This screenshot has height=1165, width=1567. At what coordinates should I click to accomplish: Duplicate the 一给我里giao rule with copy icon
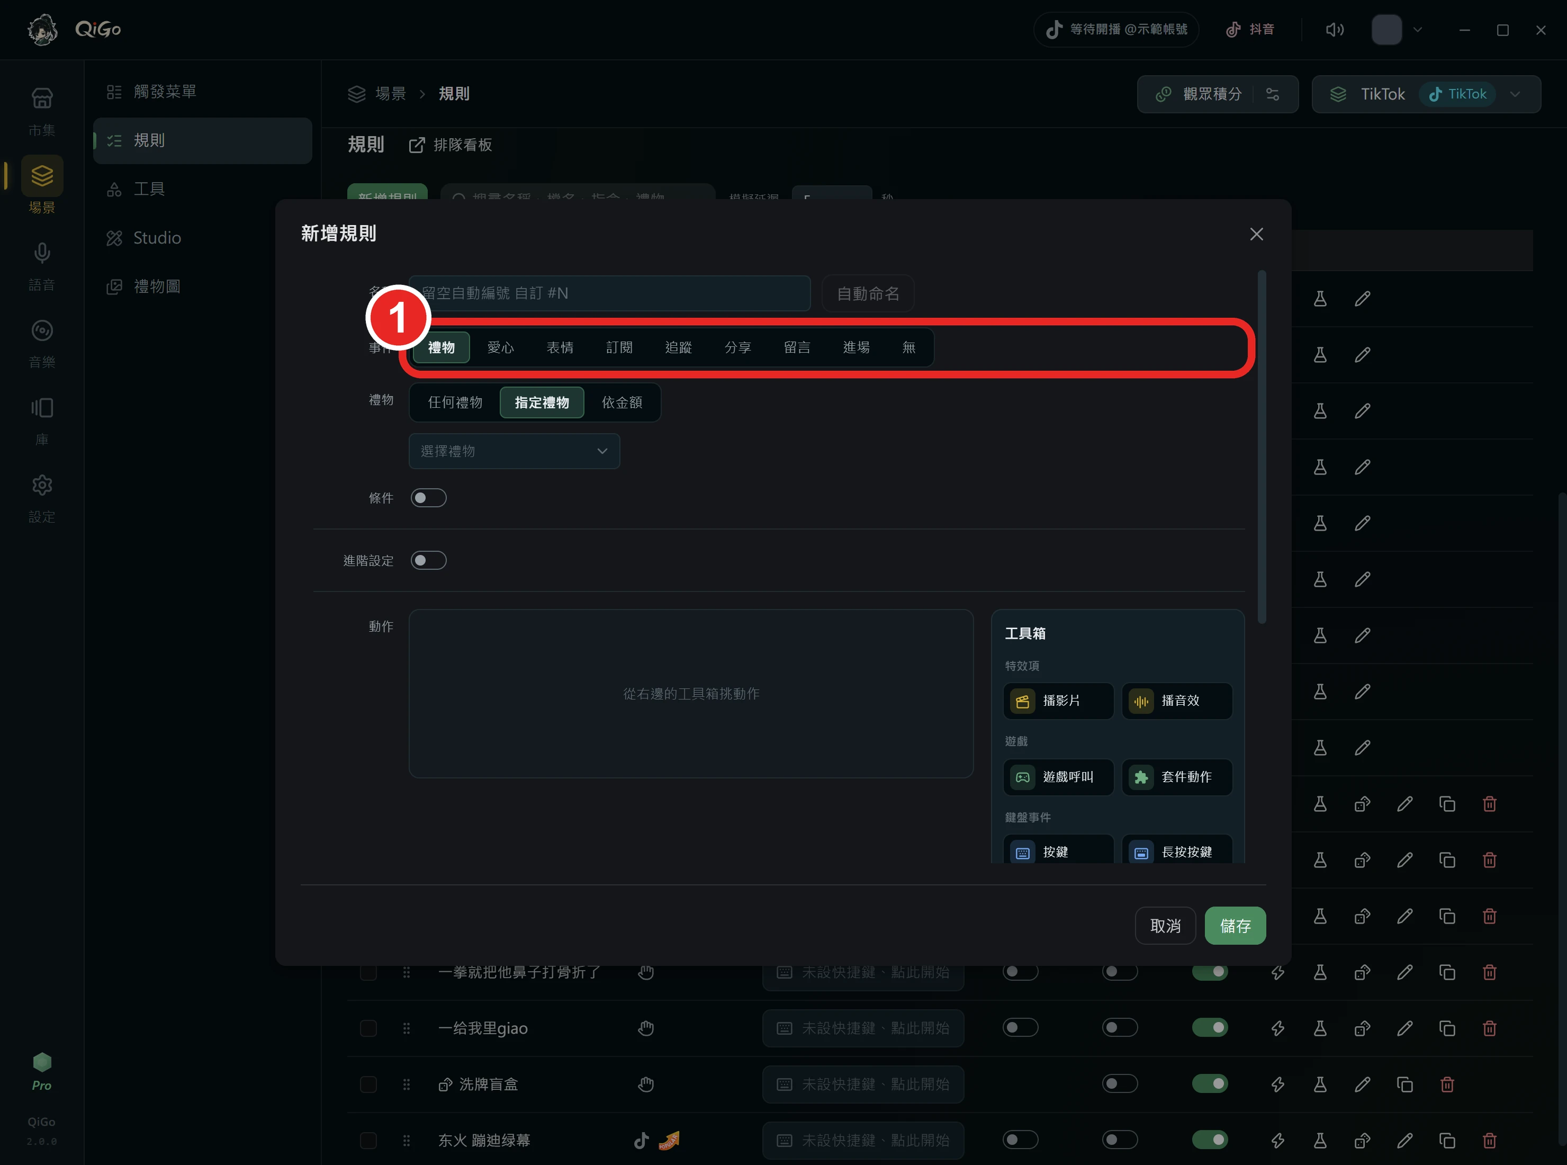pyautogui.click(x=1446, y=1028)
